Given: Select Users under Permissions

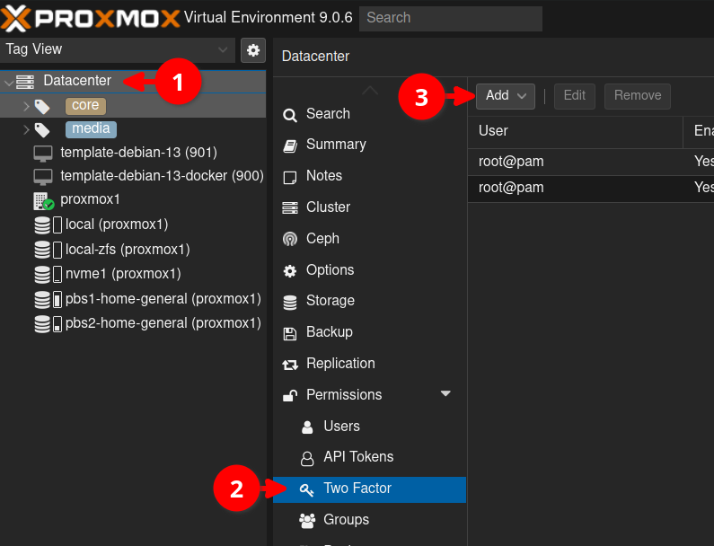Looking at the screenshot, I should (369, 427).
